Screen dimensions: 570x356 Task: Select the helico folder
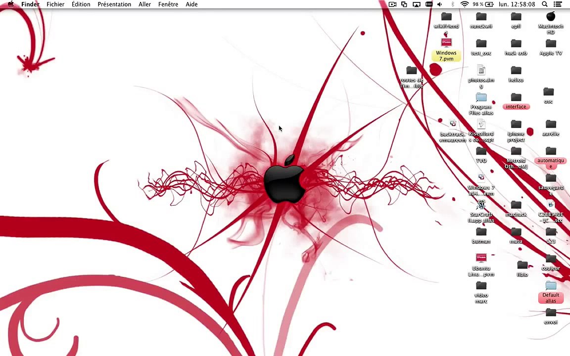(516, 70)
